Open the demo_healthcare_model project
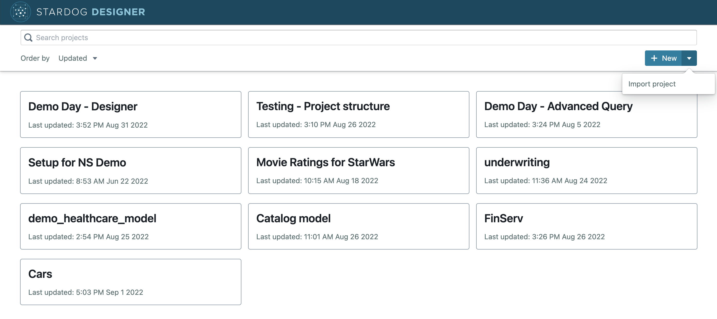 130,226
